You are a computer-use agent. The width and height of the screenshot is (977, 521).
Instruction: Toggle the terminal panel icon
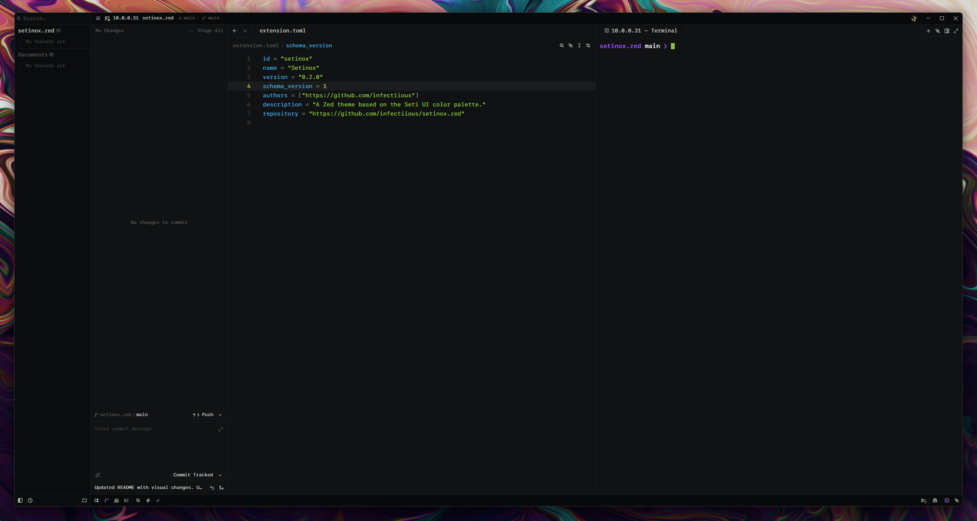[x=947, y=500]
